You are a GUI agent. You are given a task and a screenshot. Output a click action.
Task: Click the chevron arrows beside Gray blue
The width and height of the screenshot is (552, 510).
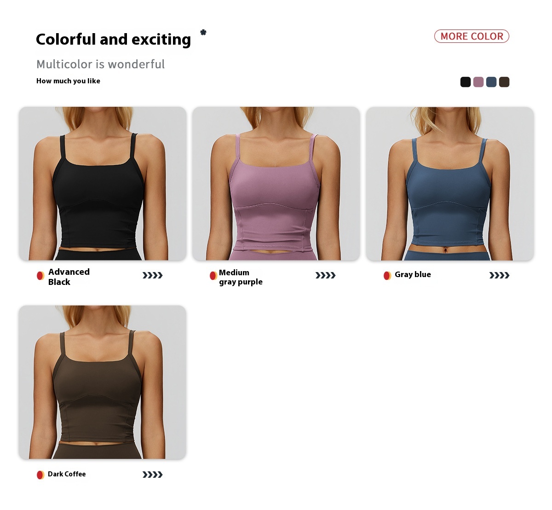click(x=500, y=276)
